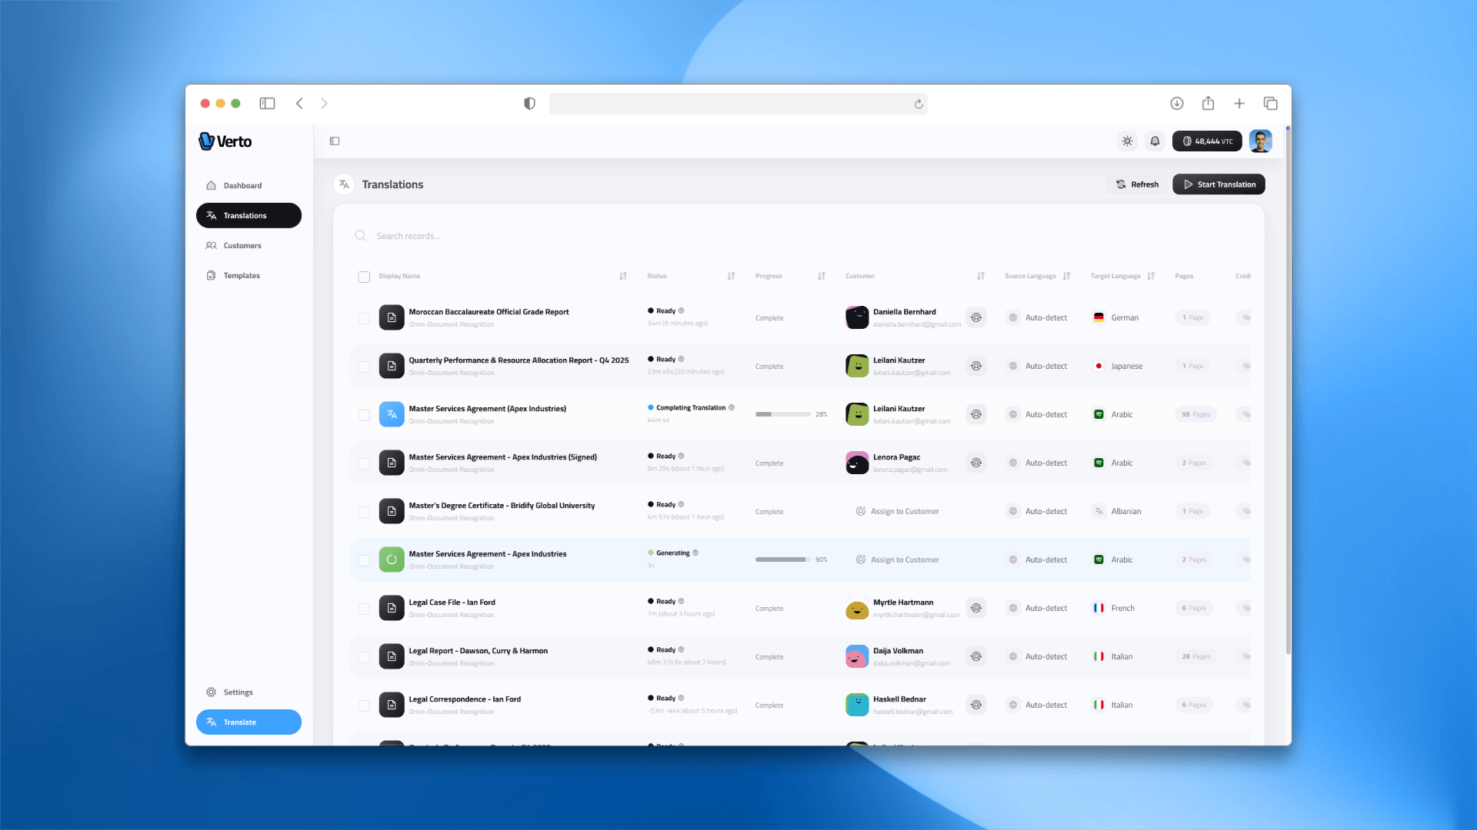Image resolution: width=1477 pixels, height=830 pixels.
Task: Click browser share icon in toolbar
Action: pos(1208,104)
